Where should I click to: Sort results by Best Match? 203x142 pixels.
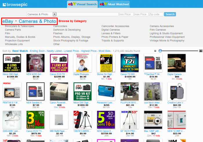(x=20, y=51)
